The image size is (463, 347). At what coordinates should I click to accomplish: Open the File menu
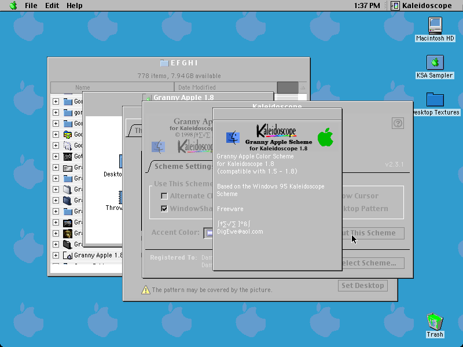pos(31,6)
